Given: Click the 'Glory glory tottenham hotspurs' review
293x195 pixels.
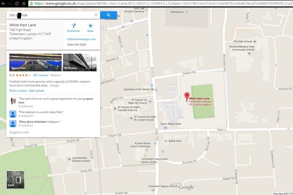Looking at the screenshot, I should [x=39, y=122].
